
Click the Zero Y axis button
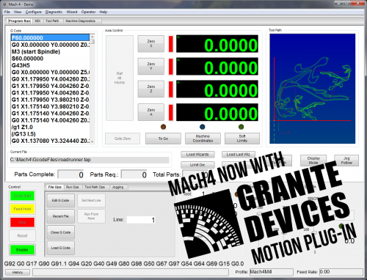point(151,66)
